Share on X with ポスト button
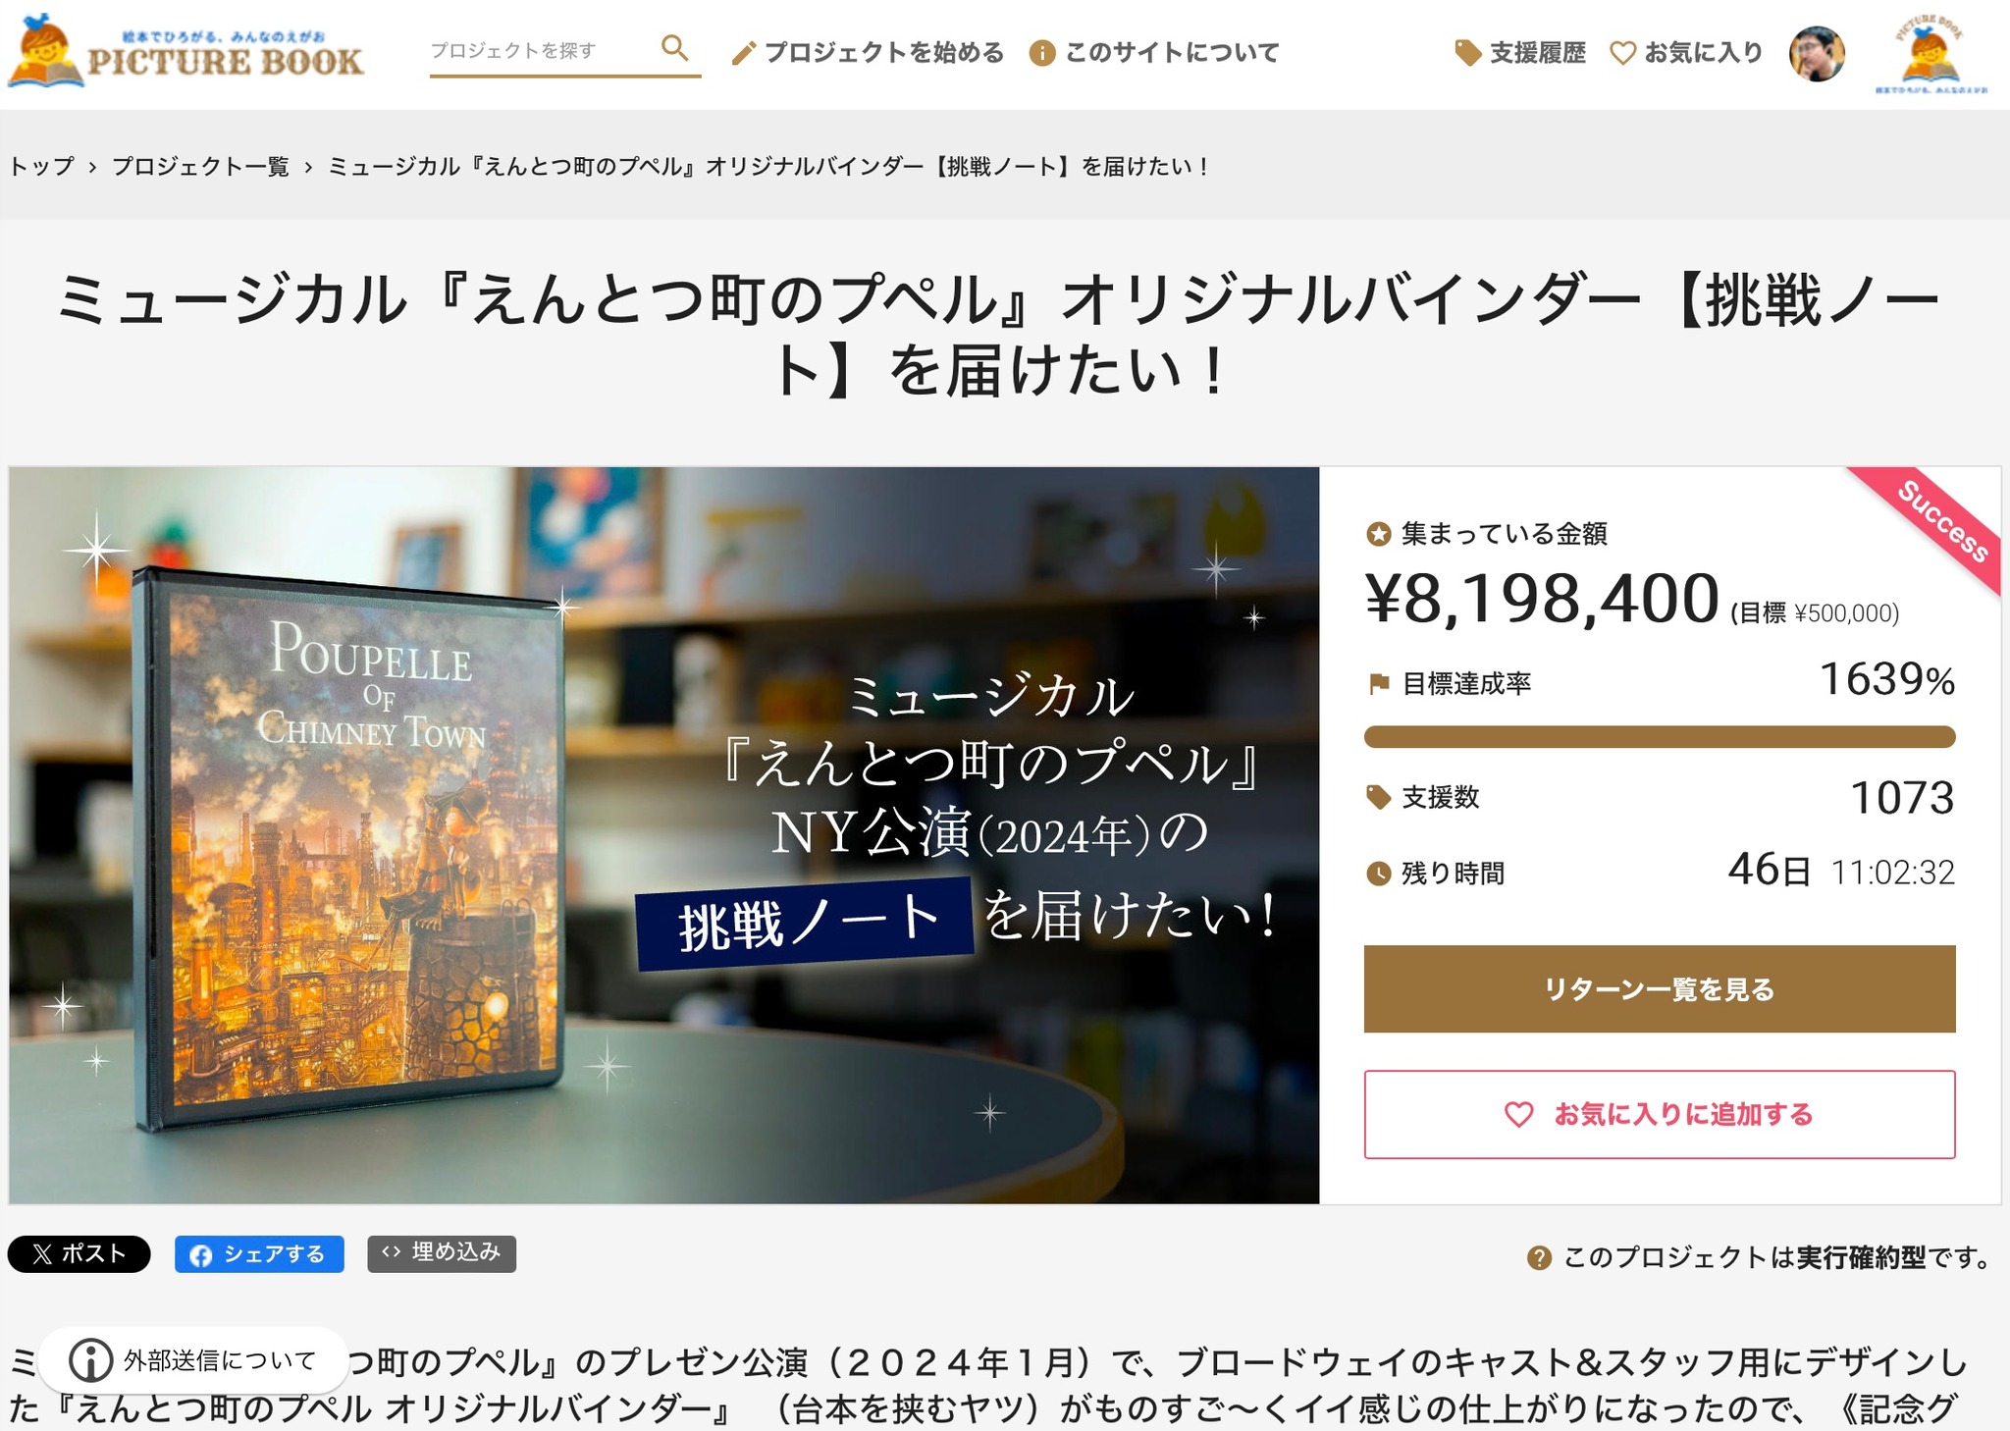Screen dimensions: 2010x1431 tap(79, 1254)
